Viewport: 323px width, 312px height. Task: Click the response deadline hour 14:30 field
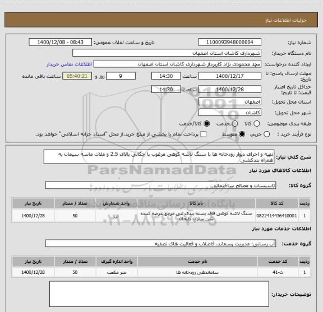tap(166, 76)
